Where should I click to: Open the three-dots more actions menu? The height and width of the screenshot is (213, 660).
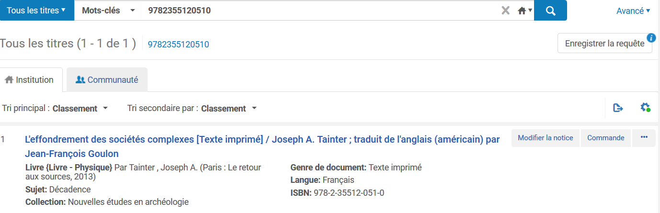(x=644, y=138)
